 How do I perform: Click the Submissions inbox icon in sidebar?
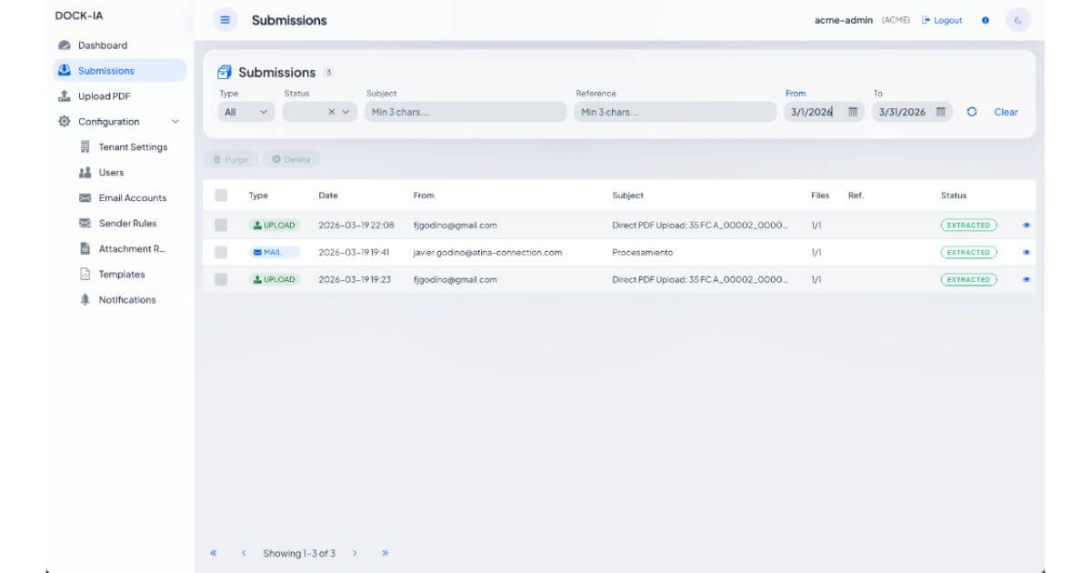point(65,71)
